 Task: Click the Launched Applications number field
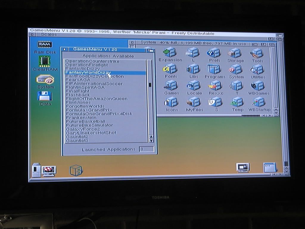point(147,149)
